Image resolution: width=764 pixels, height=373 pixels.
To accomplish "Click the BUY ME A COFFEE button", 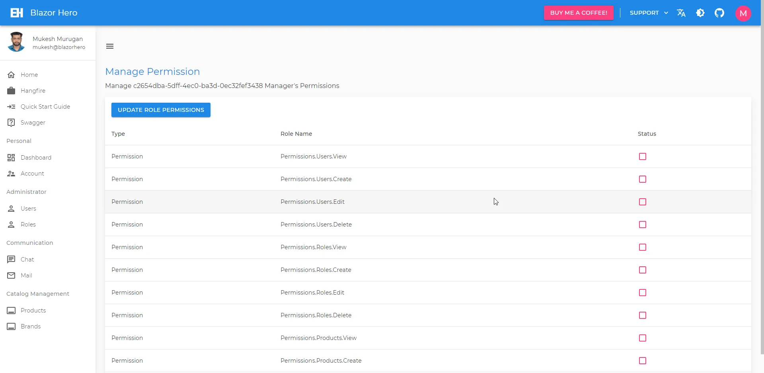I will (579, 13).
